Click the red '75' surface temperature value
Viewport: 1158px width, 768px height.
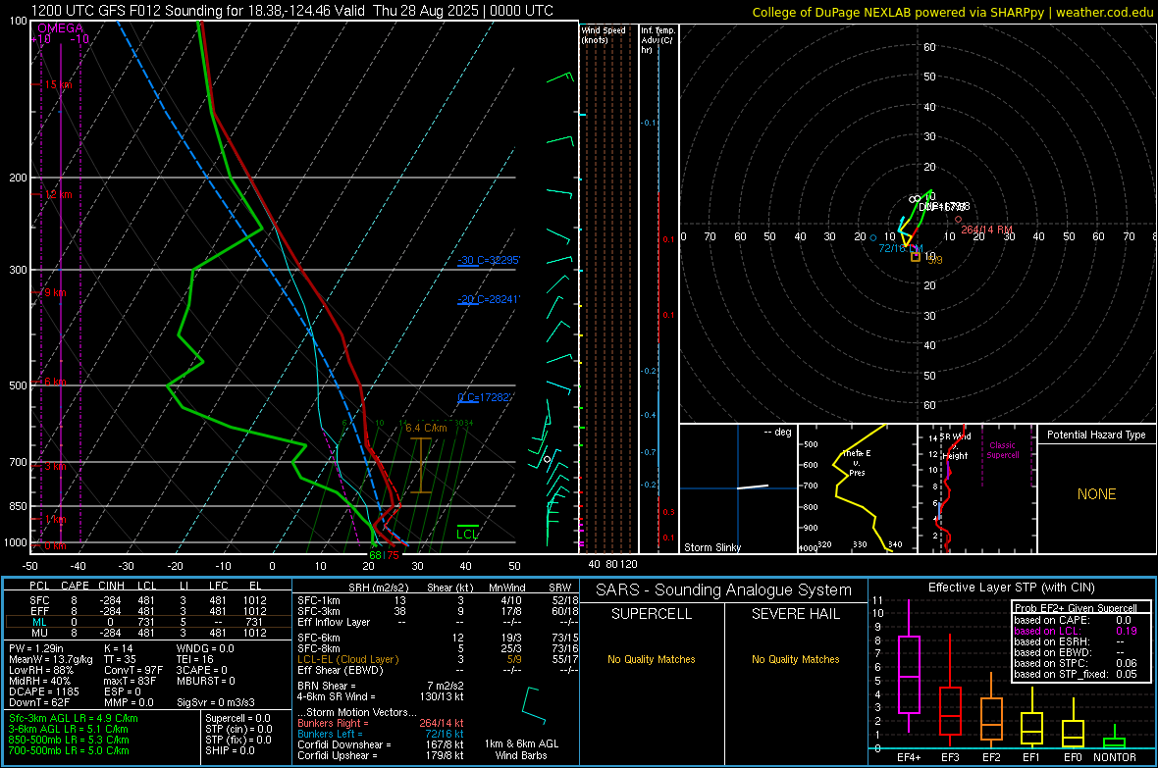(393, 555)
